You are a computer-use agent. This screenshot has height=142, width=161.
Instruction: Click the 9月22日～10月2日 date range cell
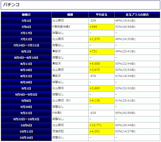(26, 119)
